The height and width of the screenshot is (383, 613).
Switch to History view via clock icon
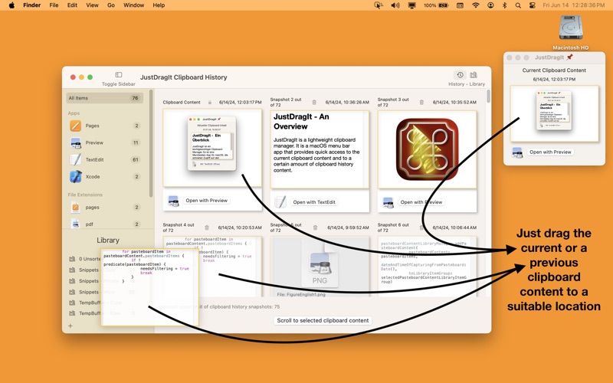tap(461, 74)
